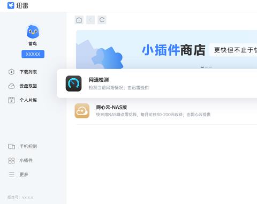Select 小插件 in the sidebar
The height and width of the screenshot is (204, 257).
pos(26,161)
